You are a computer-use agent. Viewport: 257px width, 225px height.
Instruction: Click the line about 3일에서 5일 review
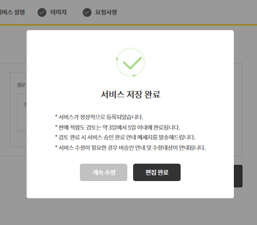pyautogui.click(x=118, y=127)
